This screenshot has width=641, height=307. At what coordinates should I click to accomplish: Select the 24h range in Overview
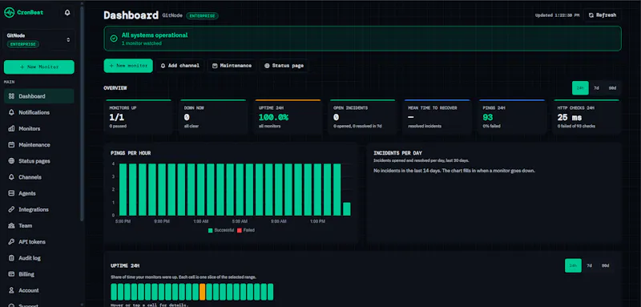click(580, 88)
